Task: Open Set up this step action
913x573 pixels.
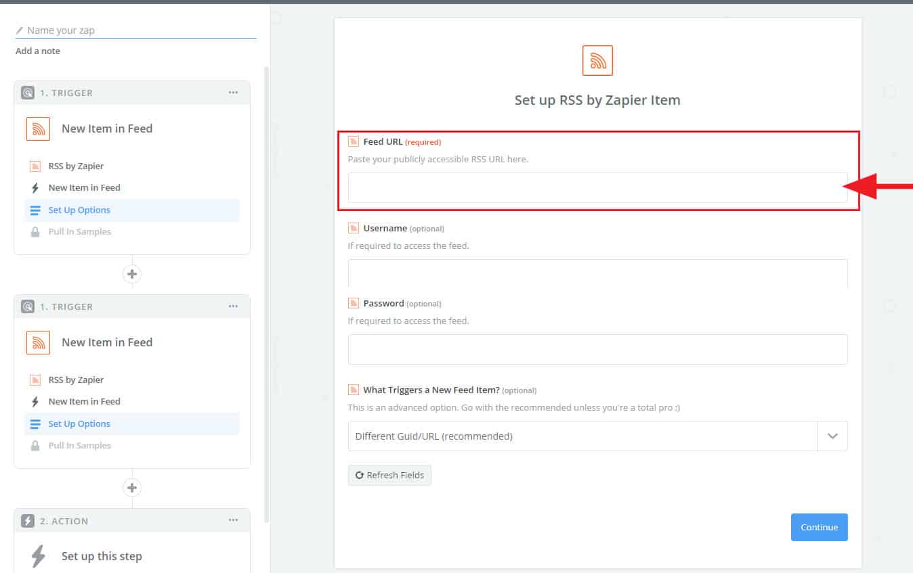Action: click(102, 556)
